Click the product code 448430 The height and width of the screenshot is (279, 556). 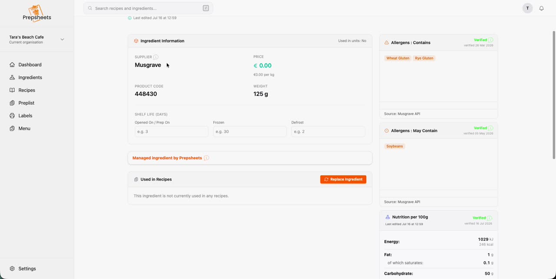click(146, 94)
